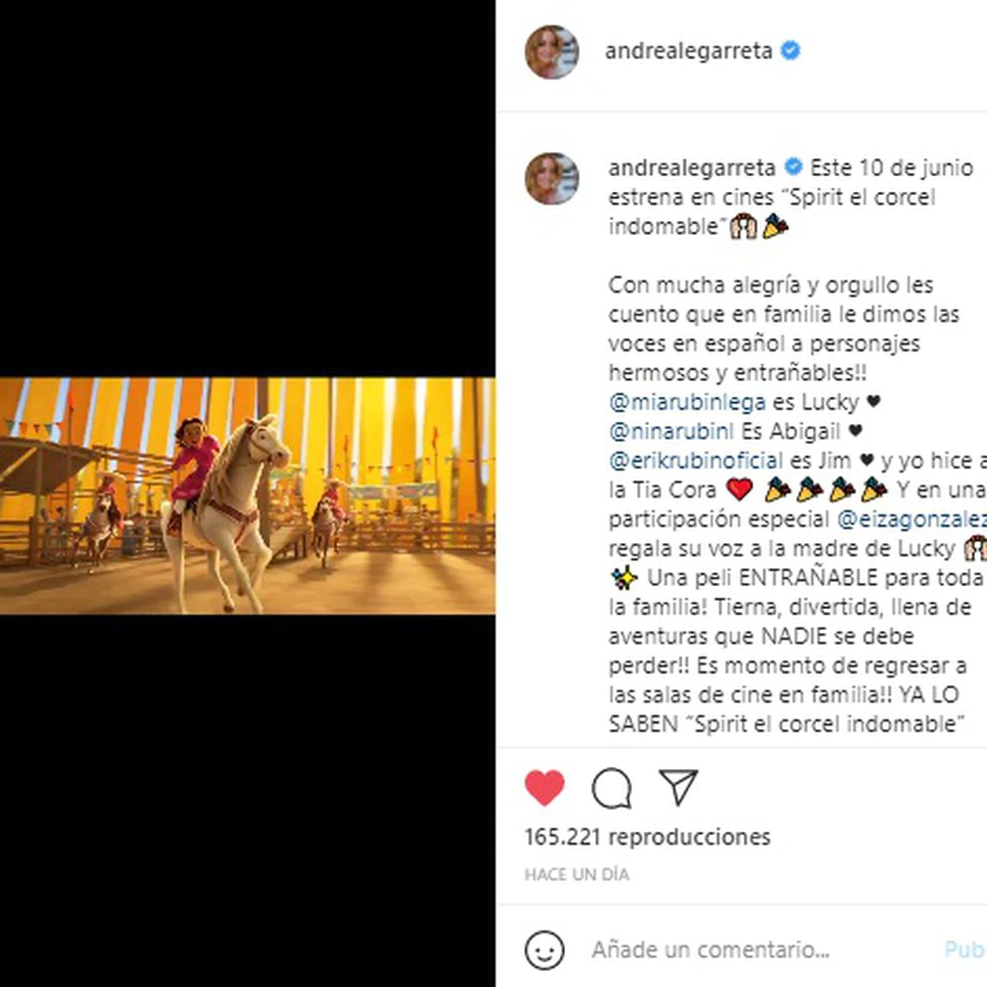Click the Publicar button
This screenshot has height=987, width=987.
tap(965, 950)
